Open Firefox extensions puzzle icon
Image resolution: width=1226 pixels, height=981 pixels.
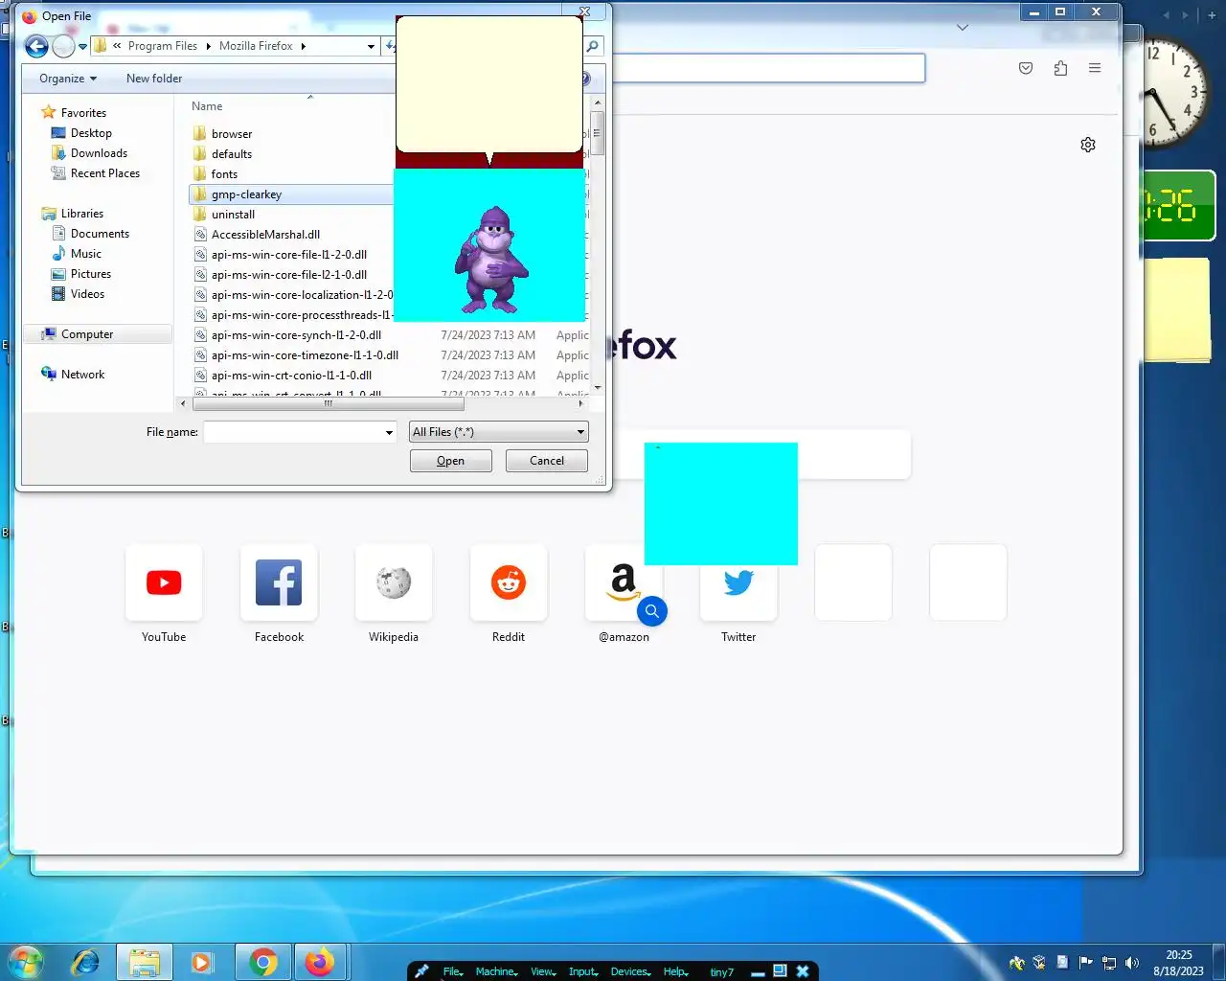(x=1060, y=68)
